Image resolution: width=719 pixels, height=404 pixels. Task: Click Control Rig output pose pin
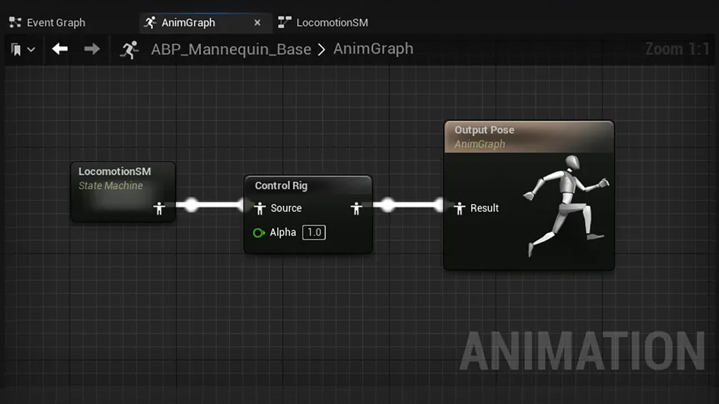click(x=356, y=208)
